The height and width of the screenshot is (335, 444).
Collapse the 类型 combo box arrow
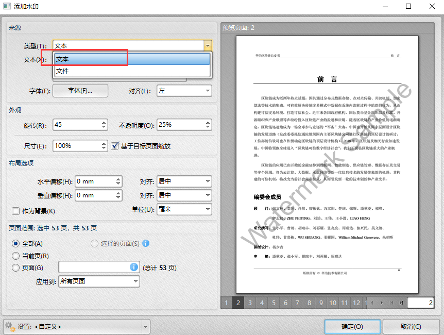208,46
